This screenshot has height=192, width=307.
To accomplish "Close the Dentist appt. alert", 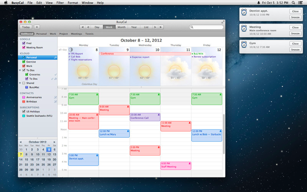I will [x=295, y=11].
